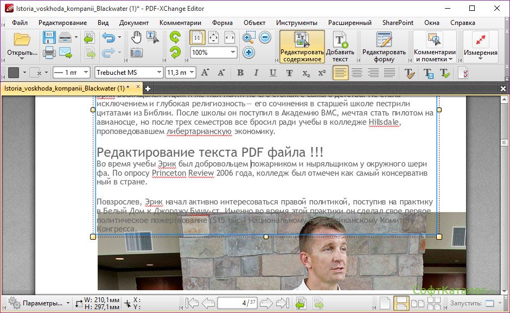The height and width of the screenshot is (313, 510).
Task: Toggle strikethrough formatting
Action: pos(289,73)
